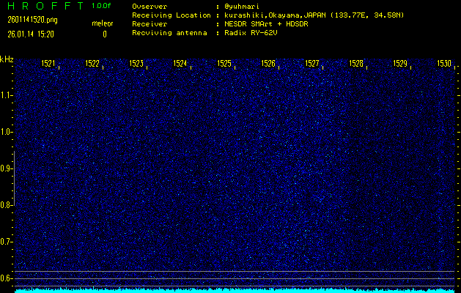Click the 1521 time marker
Screen dimensions: 461x293
click(48, 64)
